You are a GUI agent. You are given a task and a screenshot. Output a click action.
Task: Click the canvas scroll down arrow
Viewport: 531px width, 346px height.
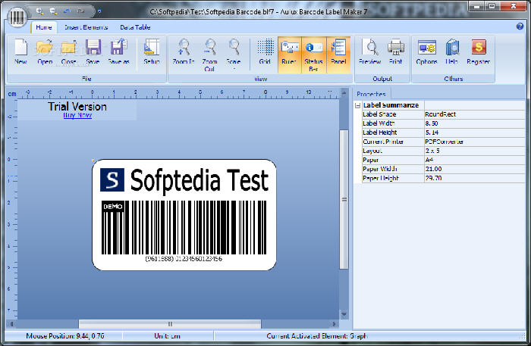[x=344, y=314]
